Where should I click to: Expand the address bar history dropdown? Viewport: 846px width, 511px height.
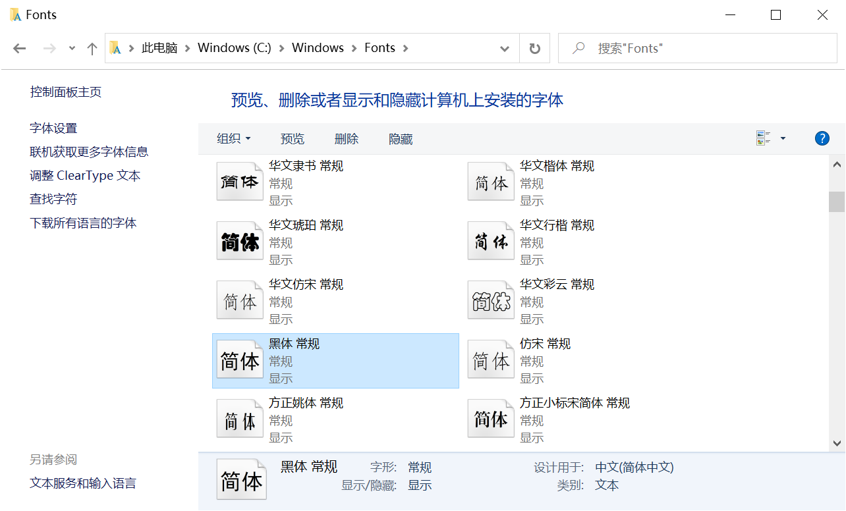click(505, 48)
